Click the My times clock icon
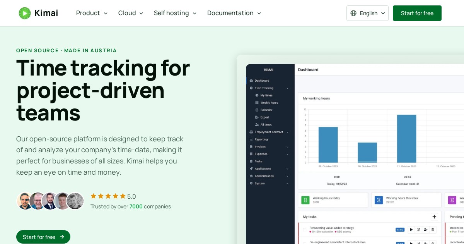 coord(257,95)
